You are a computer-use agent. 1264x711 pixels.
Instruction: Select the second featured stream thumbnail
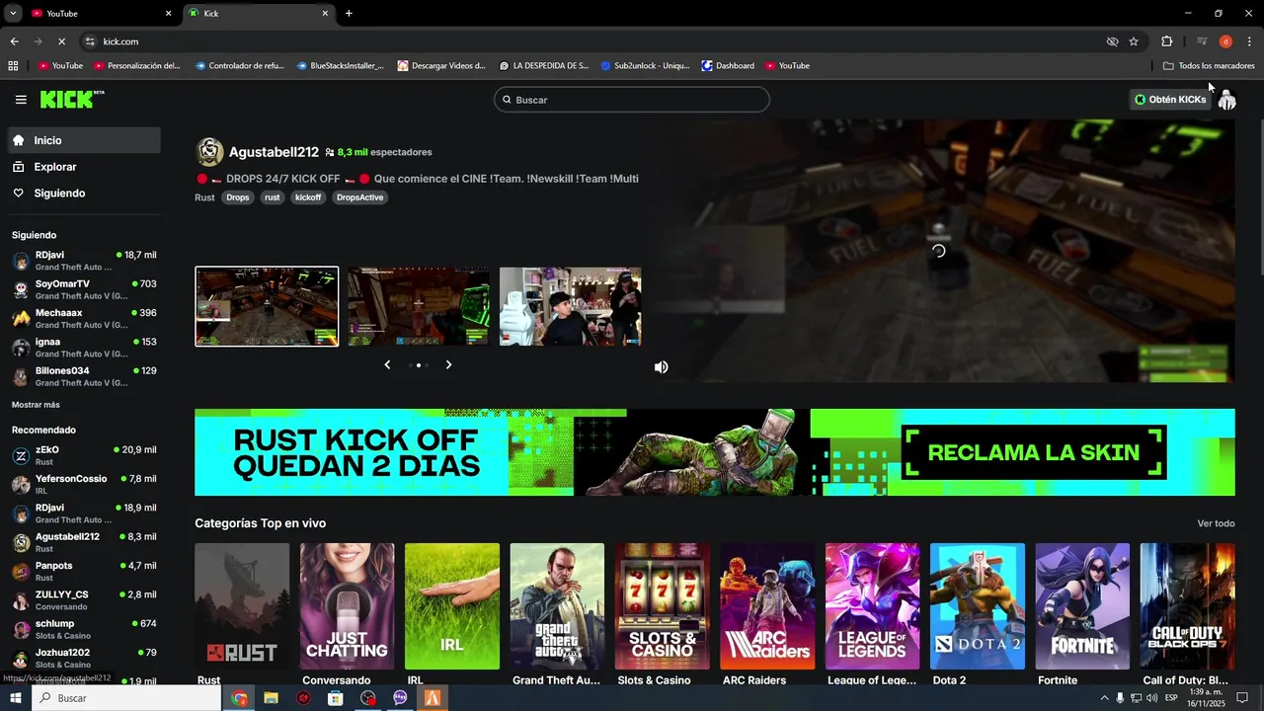(x=419, y=306)
